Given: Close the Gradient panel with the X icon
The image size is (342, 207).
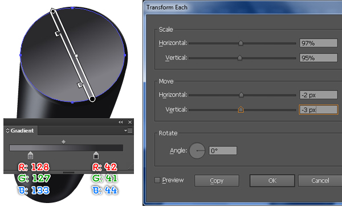Looking at the screenshot, I should (130, 122).
